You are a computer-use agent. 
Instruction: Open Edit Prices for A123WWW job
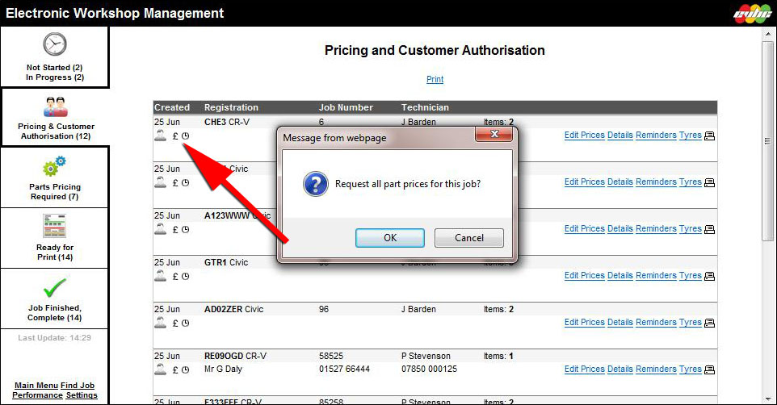coord(585,229)
